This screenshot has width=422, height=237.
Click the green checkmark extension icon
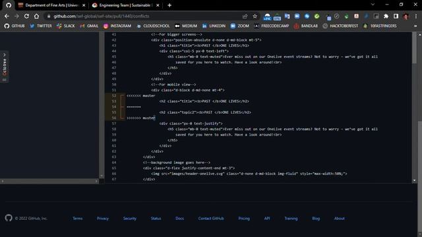316,16
